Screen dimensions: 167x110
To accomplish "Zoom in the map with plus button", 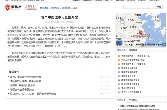I will point(122,18).
